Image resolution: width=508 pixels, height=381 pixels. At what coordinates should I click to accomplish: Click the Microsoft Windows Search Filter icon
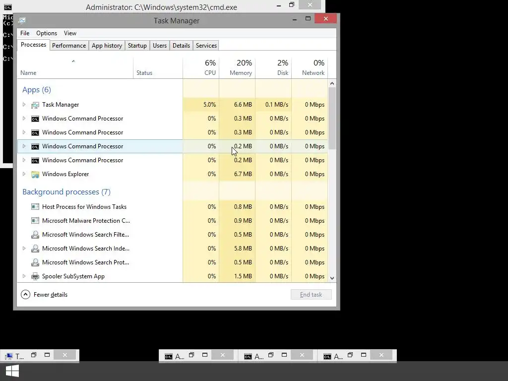coord(35,235)
